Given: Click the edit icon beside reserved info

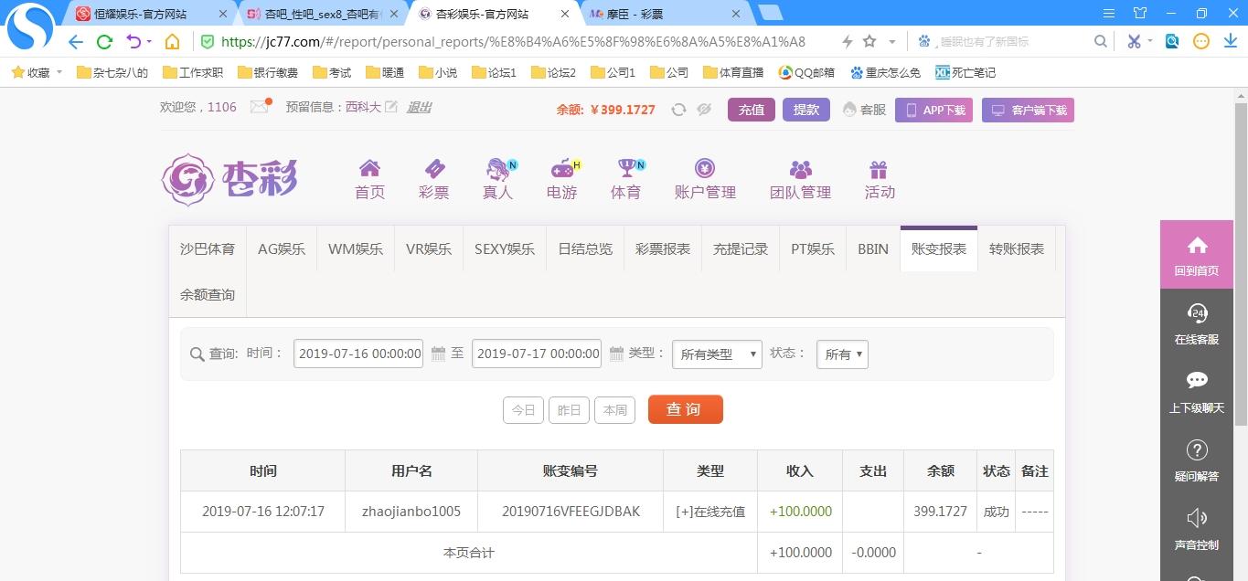Looking at the screenshot, I should click(391, 107).
